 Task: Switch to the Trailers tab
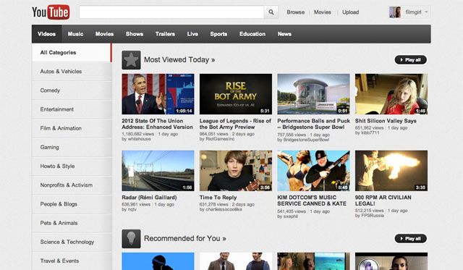coord(165,34)
